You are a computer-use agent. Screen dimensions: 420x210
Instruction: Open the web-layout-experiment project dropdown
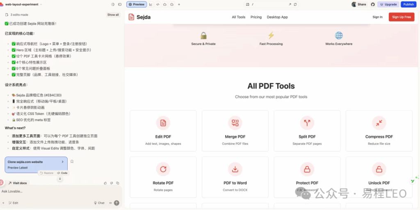23,5
